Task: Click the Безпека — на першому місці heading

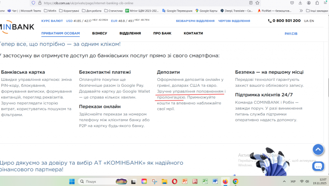Action: [x=269, y=72]
